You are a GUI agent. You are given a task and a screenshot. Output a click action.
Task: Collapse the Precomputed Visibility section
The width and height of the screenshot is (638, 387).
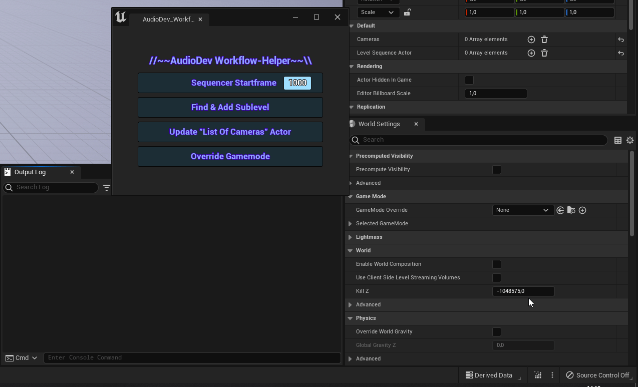click(351, 156)
